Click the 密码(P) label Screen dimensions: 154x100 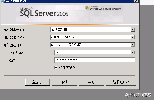[15, 60]
